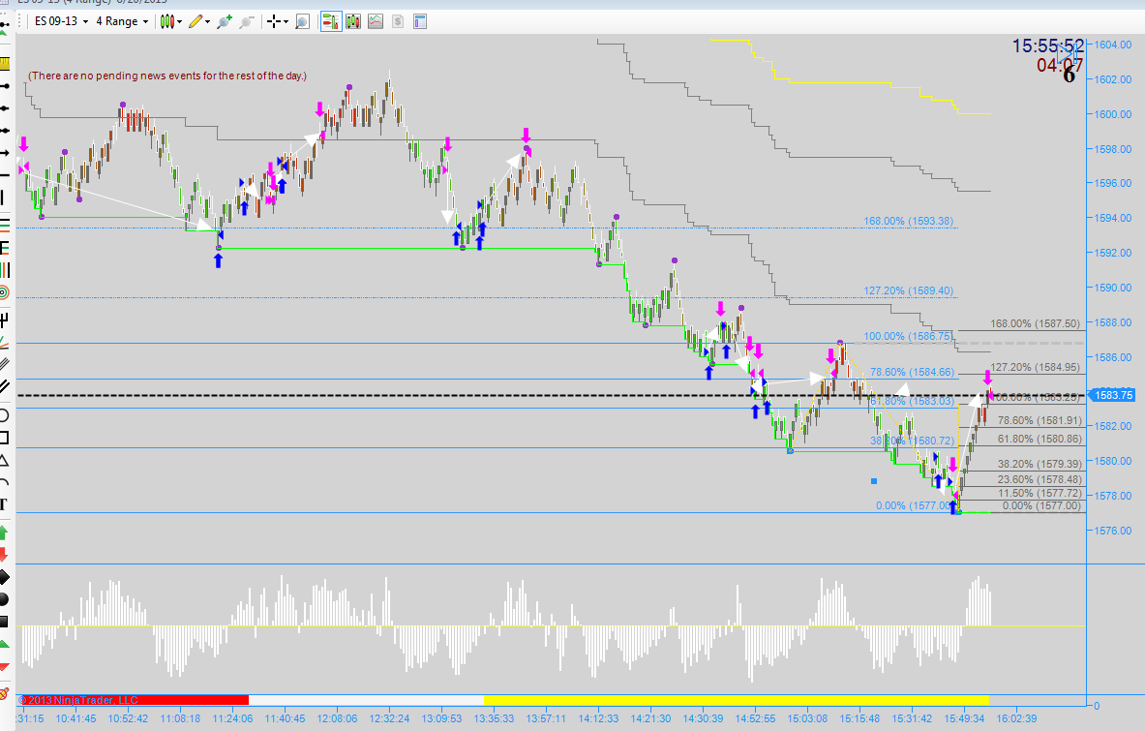Expand the crosshair cursor dropdown arrow
The image size is (1145, 731).
pyautogui.click(x=286, y=22)
